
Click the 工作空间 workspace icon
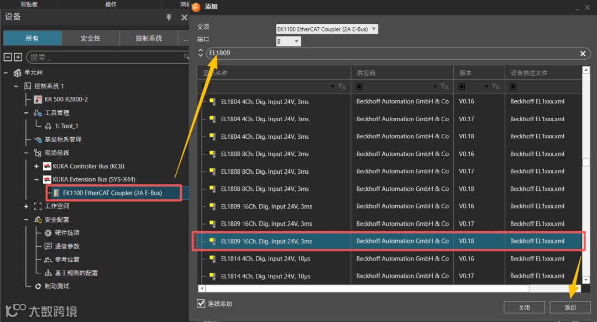click(38, 206)
